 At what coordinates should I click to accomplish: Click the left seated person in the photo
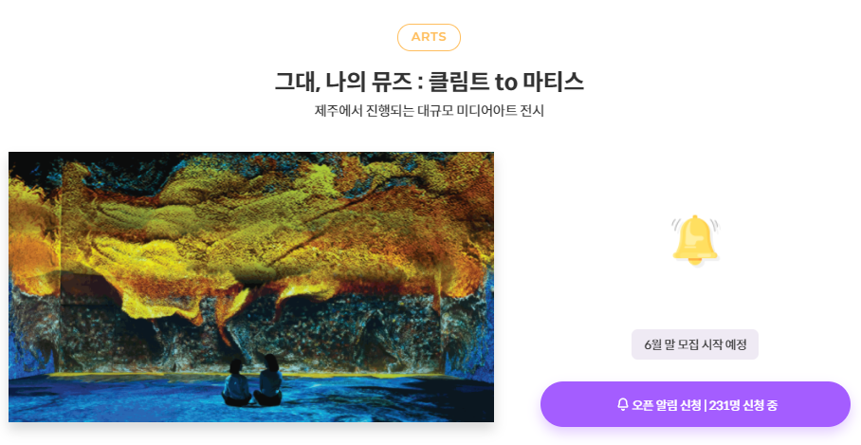point(237,383)
